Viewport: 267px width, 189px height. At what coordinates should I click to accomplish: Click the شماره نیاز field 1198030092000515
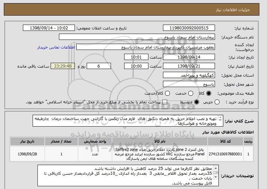(189, 28)
